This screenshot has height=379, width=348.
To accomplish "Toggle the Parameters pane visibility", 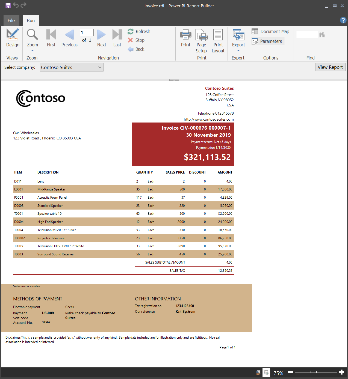I will point(267,41).
